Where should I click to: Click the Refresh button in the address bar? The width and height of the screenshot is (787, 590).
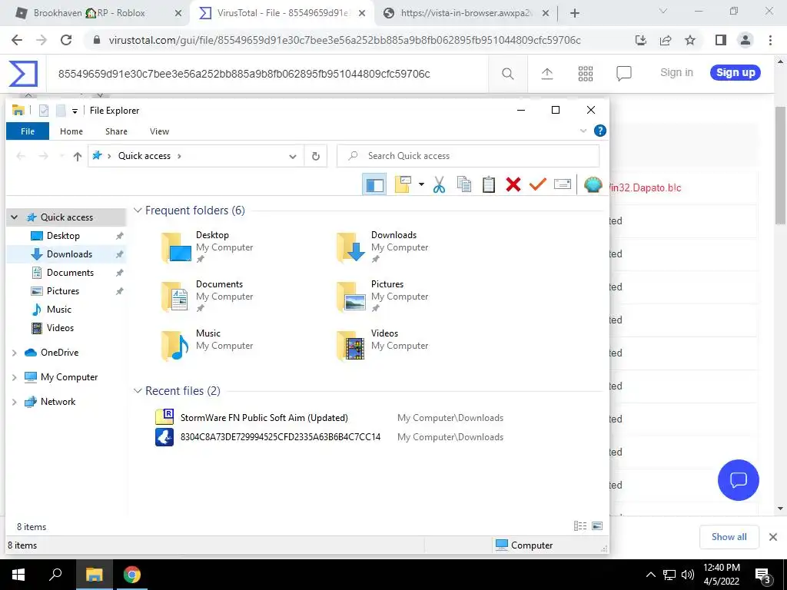click(x=316, y=156)
